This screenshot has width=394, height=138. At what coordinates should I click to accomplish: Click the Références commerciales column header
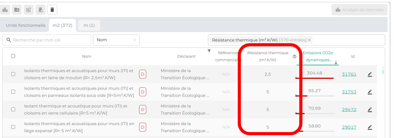(228, 57)
